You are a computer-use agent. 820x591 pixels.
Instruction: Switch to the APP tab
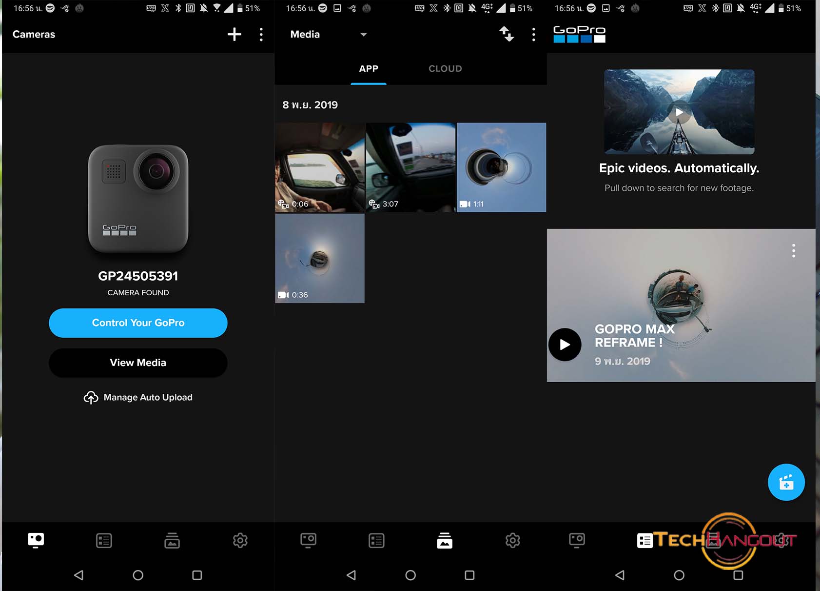point(369,69)
